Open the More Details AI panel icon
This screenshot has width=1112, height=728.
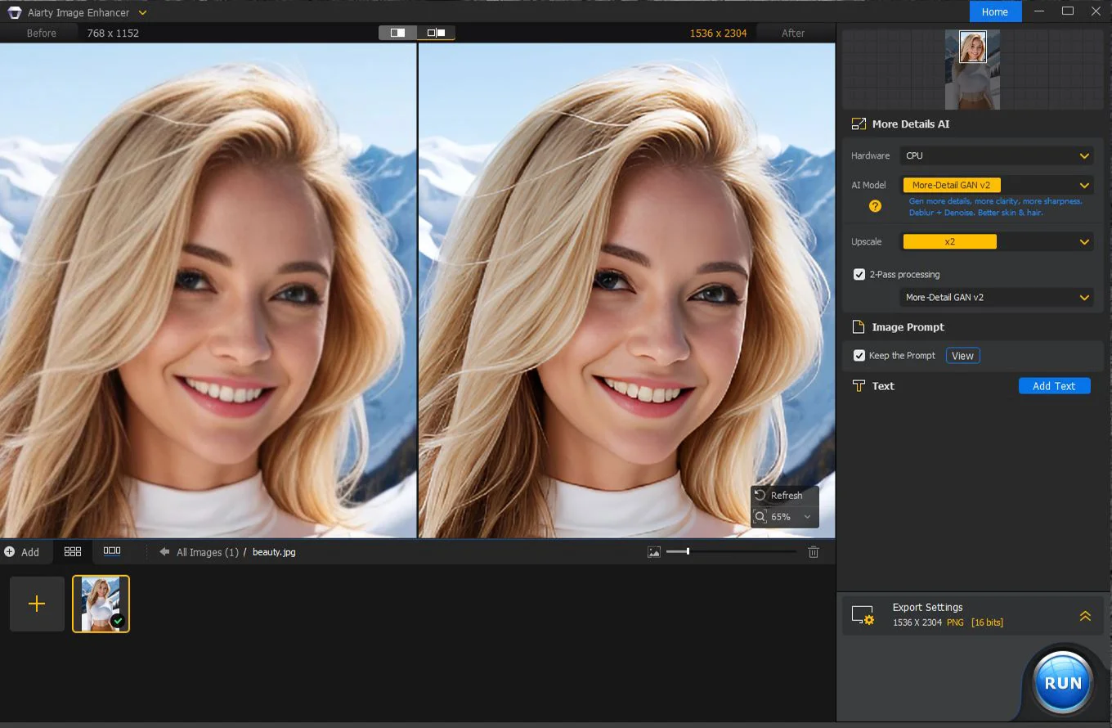coord(859,124)
